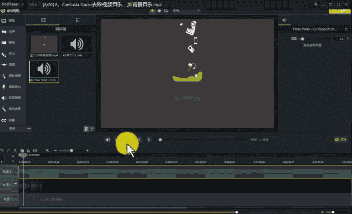Enable the mix to mono checkbox

(300, 45)
